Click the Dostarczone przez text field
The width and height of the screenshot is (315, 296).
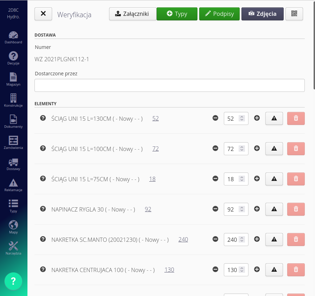click(x=169, y=86)
